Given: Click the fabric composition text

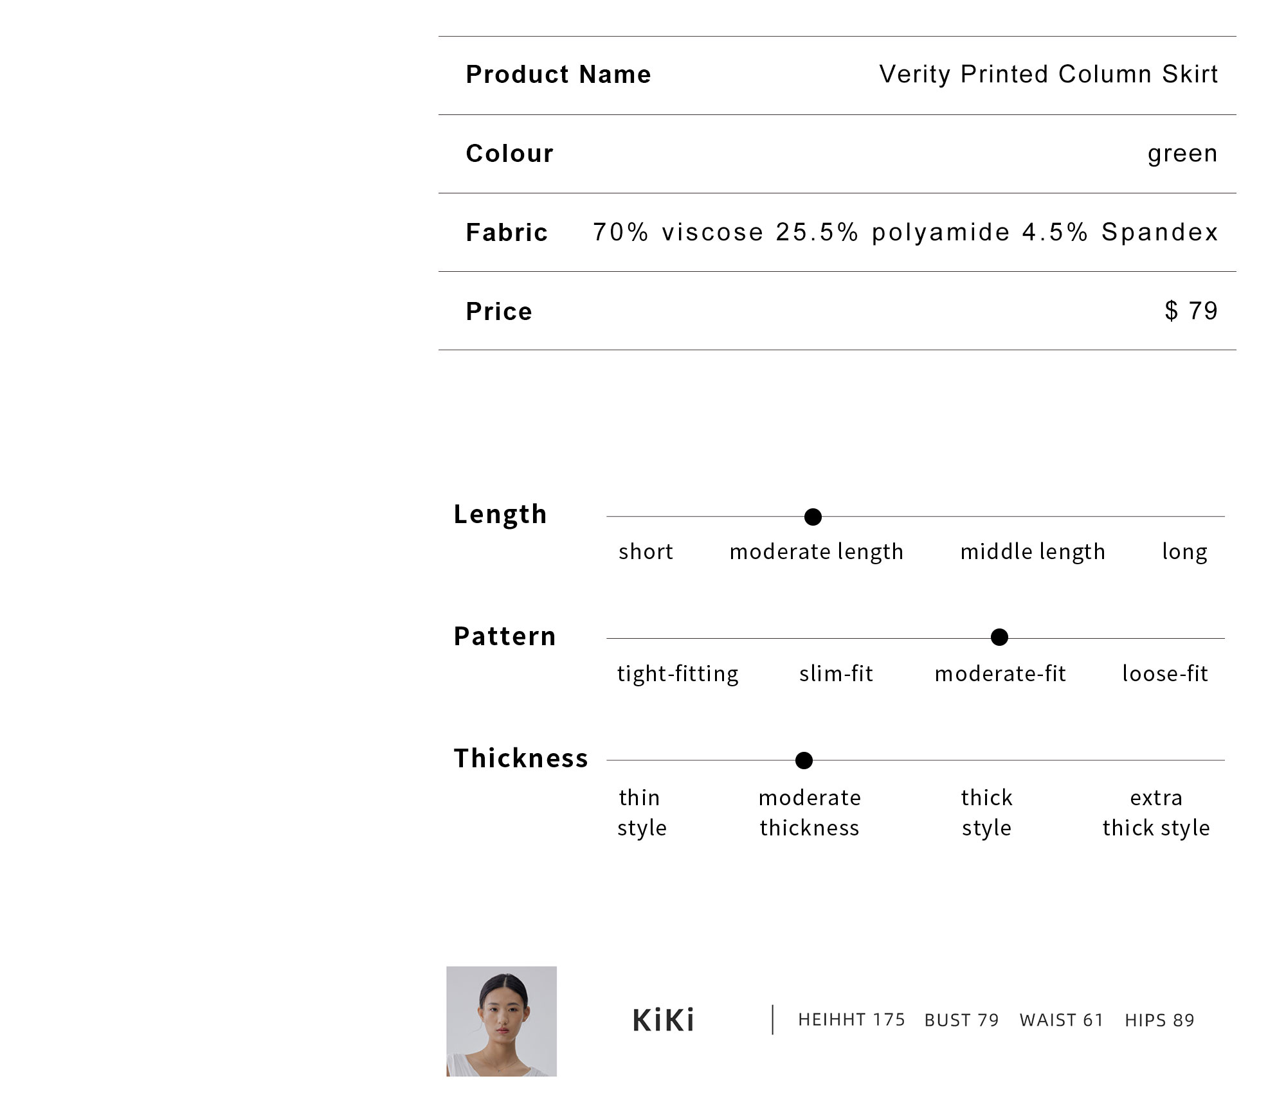Looking at the screenshot, I should pyautogui.click(x=905, y=232).
